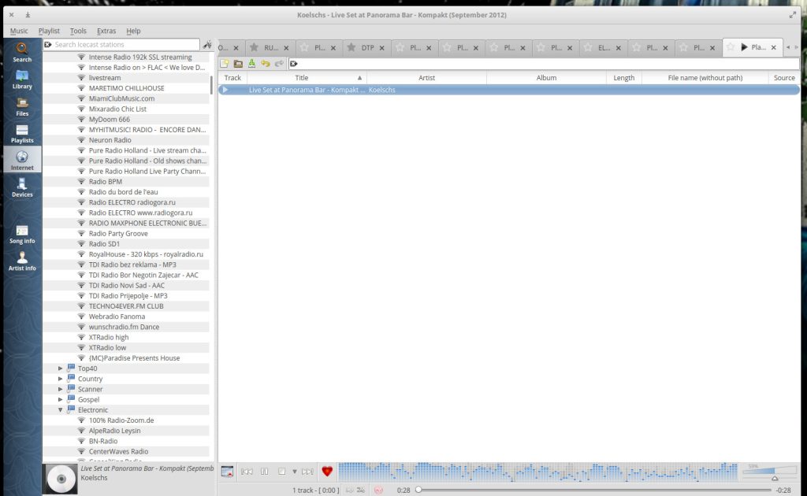Click the load playlist folder icon
Screen dimensions: 807x496
[238, 64]
